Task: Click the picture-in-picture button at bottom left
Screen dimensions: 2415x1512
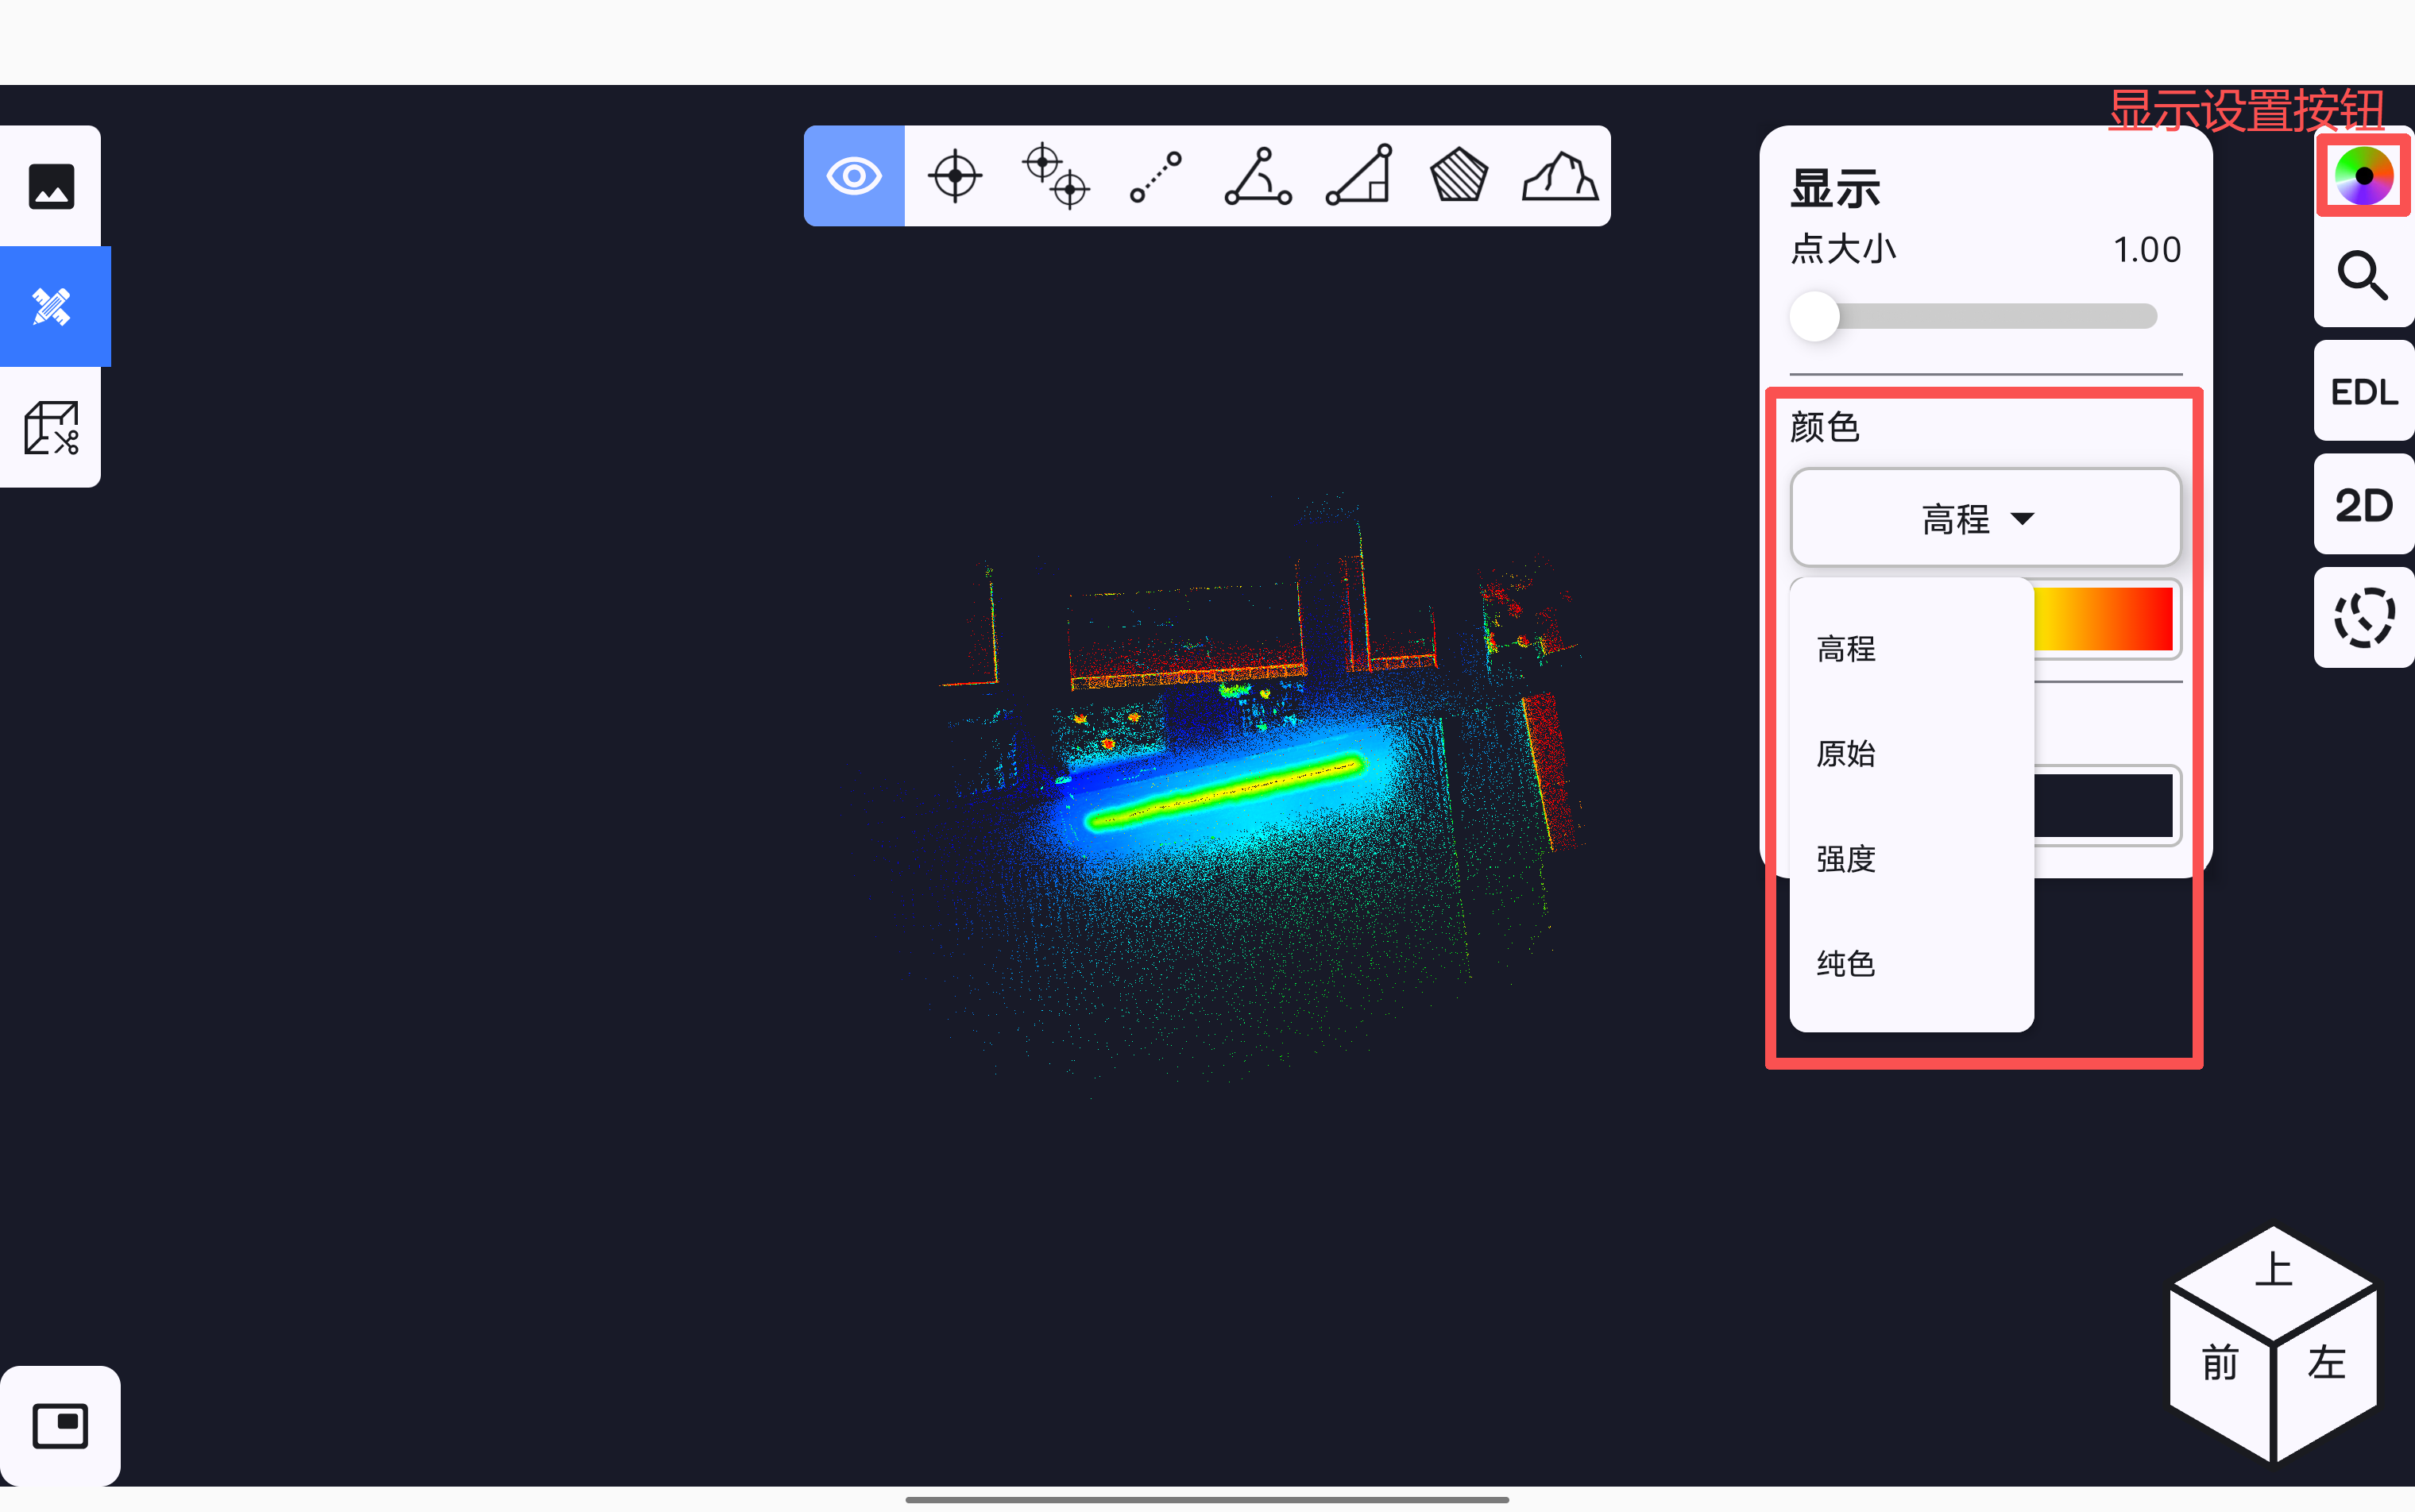Action: click(60, 1425)
